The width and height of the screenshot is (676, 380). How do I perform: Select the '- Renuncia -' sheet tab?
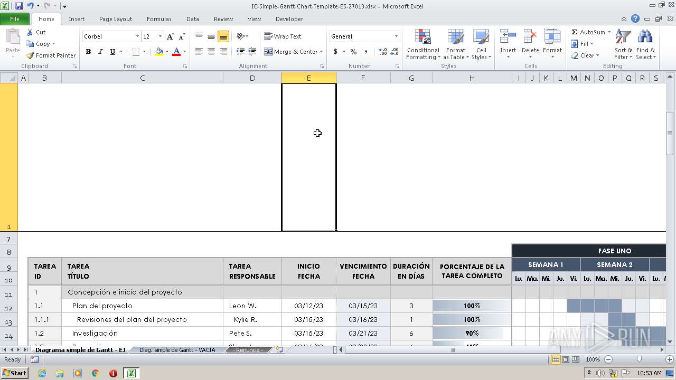pos(248,350)
